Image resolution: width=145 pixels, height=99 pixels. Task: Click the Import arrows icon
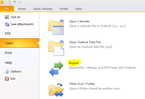click(56, 69)
